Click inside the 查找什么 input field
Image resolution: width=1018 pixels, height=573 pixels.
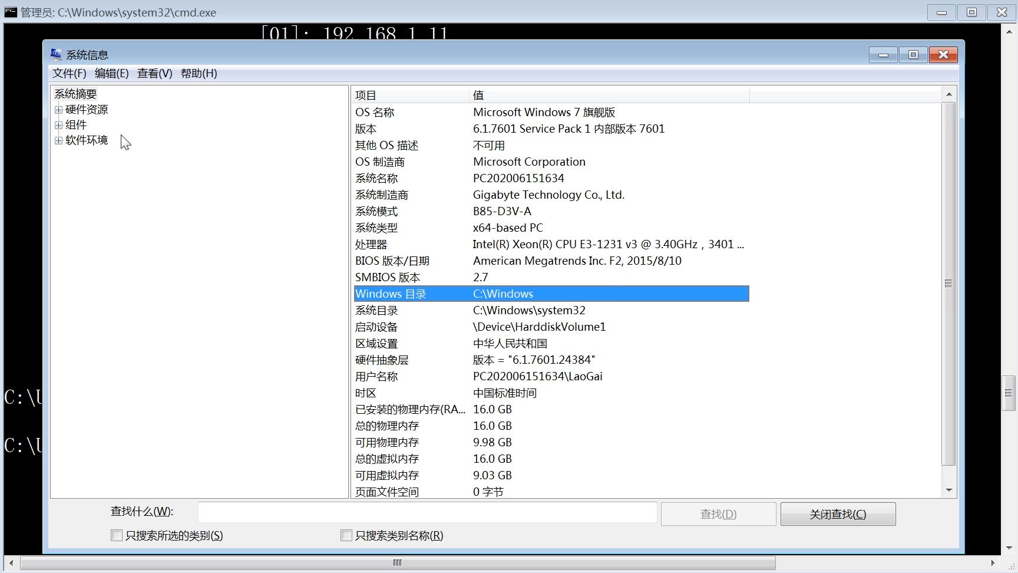[x=427, y=512]
